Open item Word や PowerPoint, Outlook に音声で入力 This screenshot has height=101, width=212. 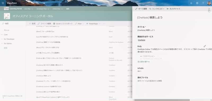click(x=53, y=97)
